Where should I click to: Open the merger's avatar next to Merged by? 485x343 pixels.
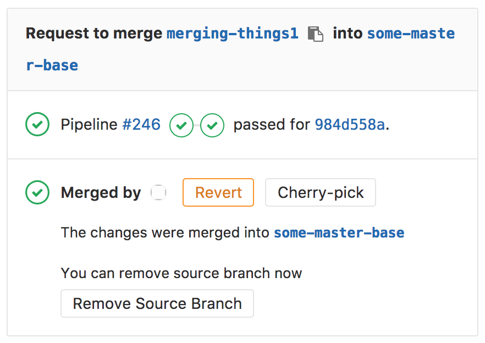158,192
